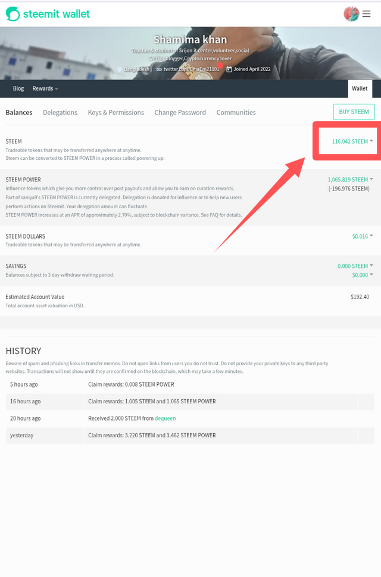The width and height of the screenshot is (381, 577).
Task: Expand the 116.042 STEEM balance dropdown
Action: [352, 141]
